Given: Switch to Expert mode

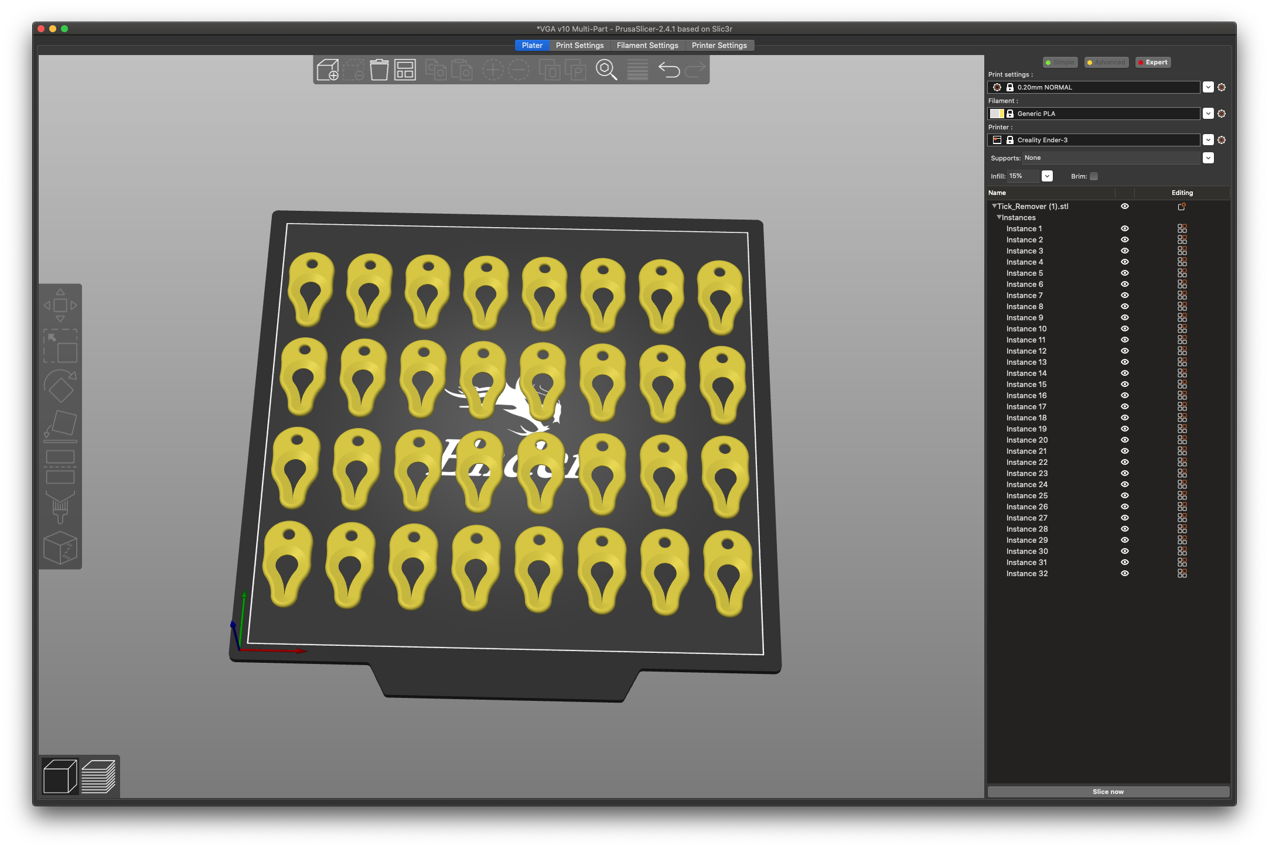Looking at the screenshot, I should click(1152, 62).
